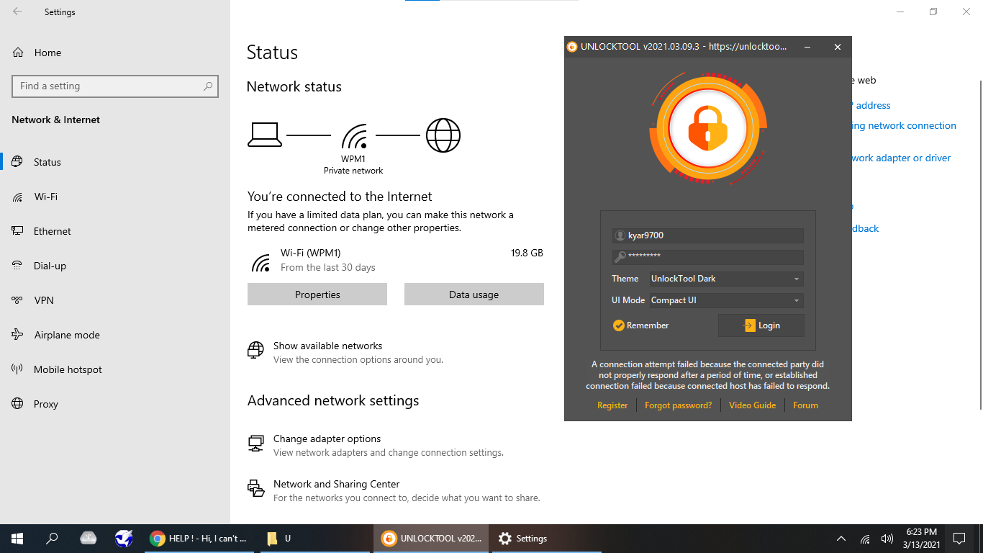Click the Find a setting search box
Screen dimensions: 983x553
[x=115, y=86]
